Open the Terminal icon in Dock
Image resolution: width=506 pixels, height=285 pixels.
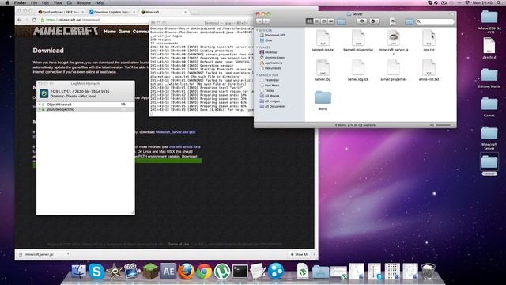pyautogui.click(x=240, y=271)
